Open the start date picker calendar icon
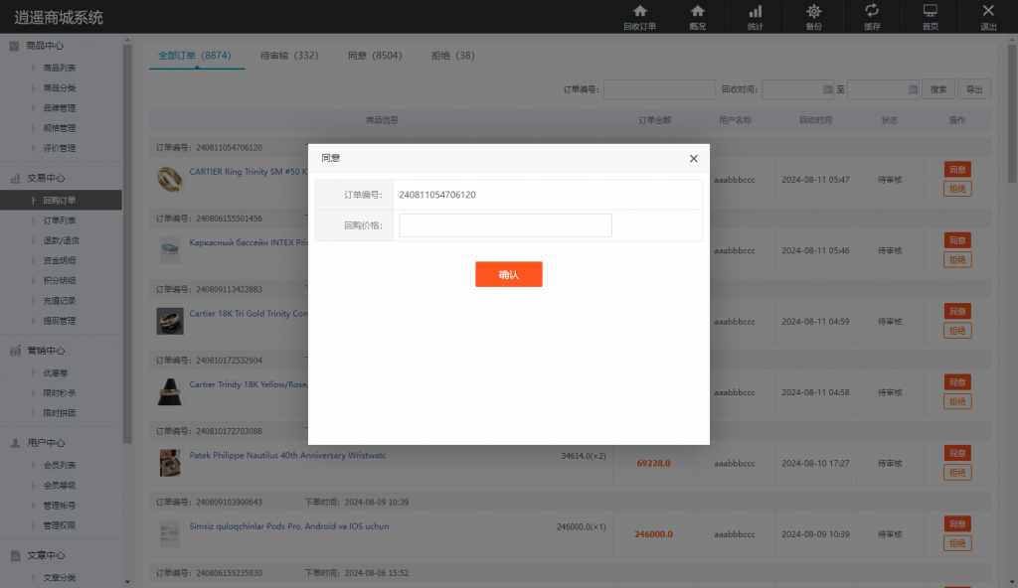The height and width of the screenshot is (588, 1018). click(x=827, y=89)
